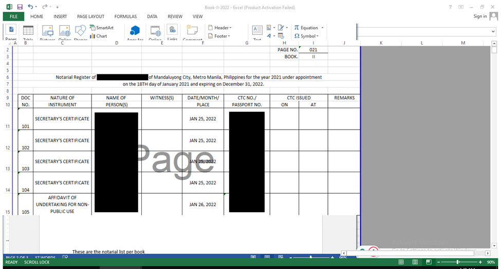Viewport: 501px width, 269px height.
Task: Switch to Page Break Preview
Action: point(429,262)
